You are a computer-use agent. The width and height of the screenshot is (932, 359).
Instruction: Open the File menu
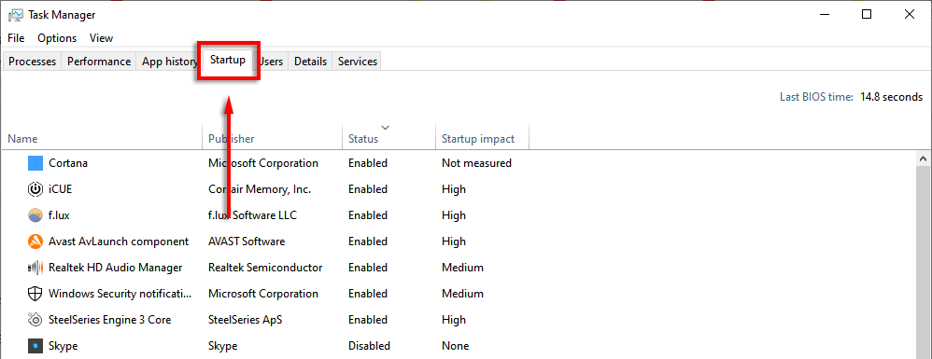(16, 38)
